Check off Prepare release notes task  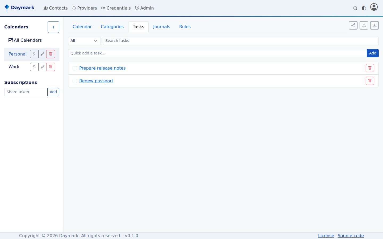(x=75, y=68)
